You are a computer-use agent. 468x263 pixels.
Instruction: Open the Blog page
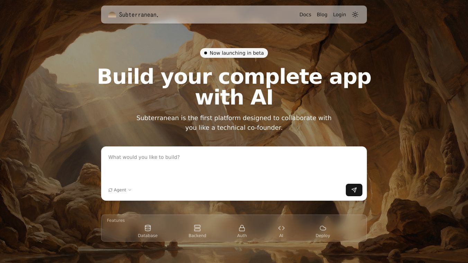pos(322,15)
